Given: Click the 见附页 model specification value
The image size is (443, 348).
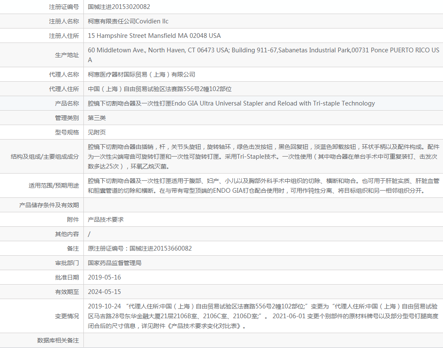Looking at the screenshot, I should [x=97, y=132].
